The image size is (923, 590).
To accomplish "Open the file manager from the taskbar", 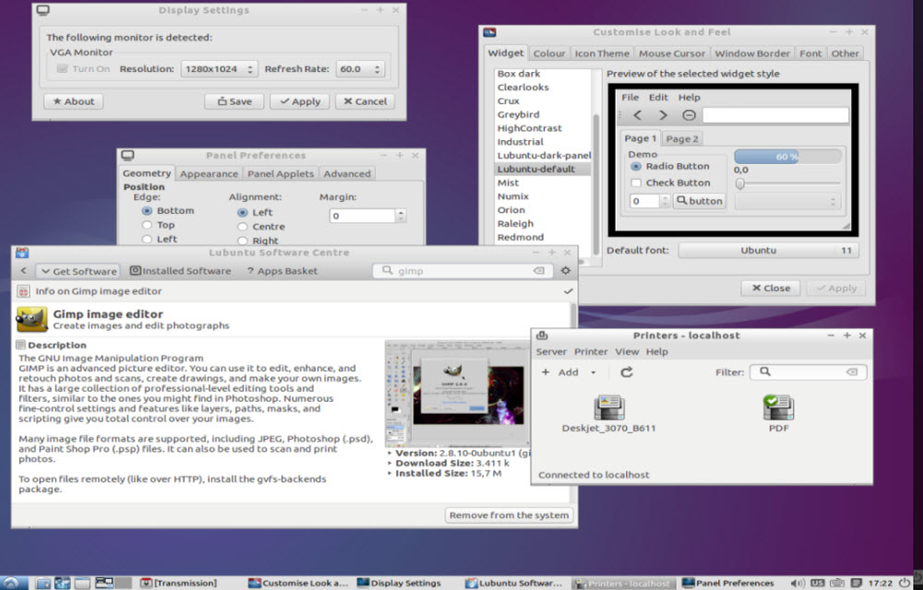I will tap(43, 583).
